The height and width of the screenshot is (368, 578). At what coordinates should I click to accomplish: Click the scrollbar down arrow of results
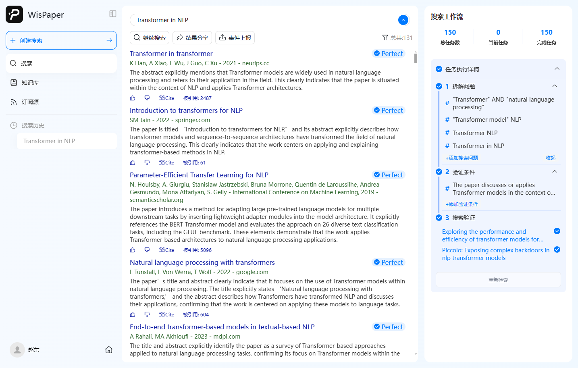(416, 354)
